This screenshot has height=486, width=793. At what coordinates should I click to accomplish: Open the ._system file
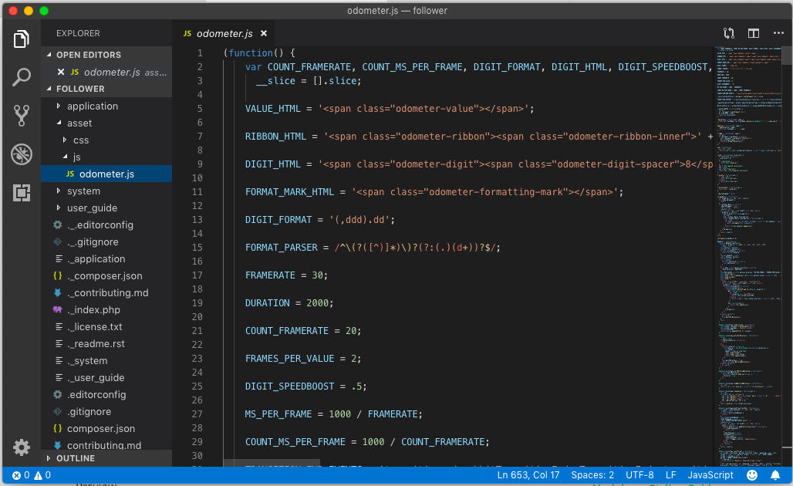106,360
